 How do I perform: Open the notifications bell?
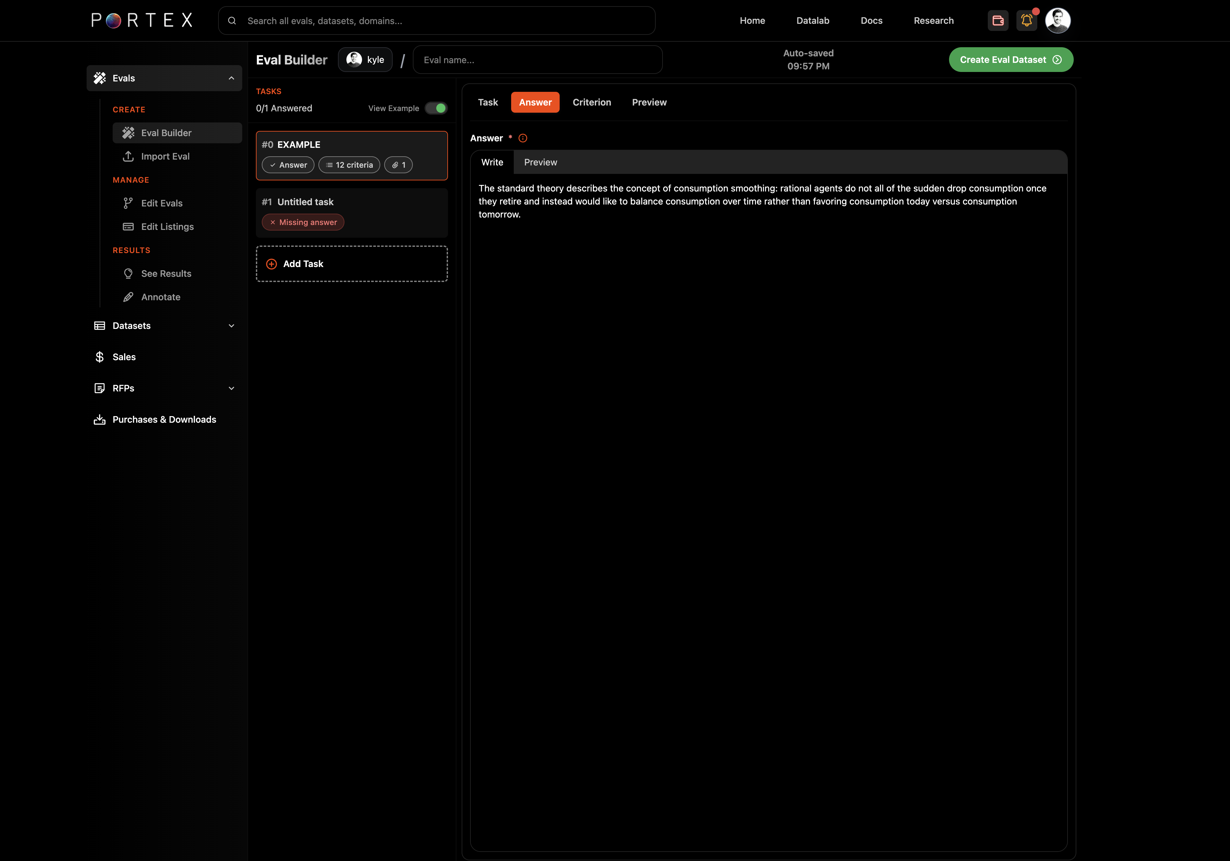(1027, 21)
